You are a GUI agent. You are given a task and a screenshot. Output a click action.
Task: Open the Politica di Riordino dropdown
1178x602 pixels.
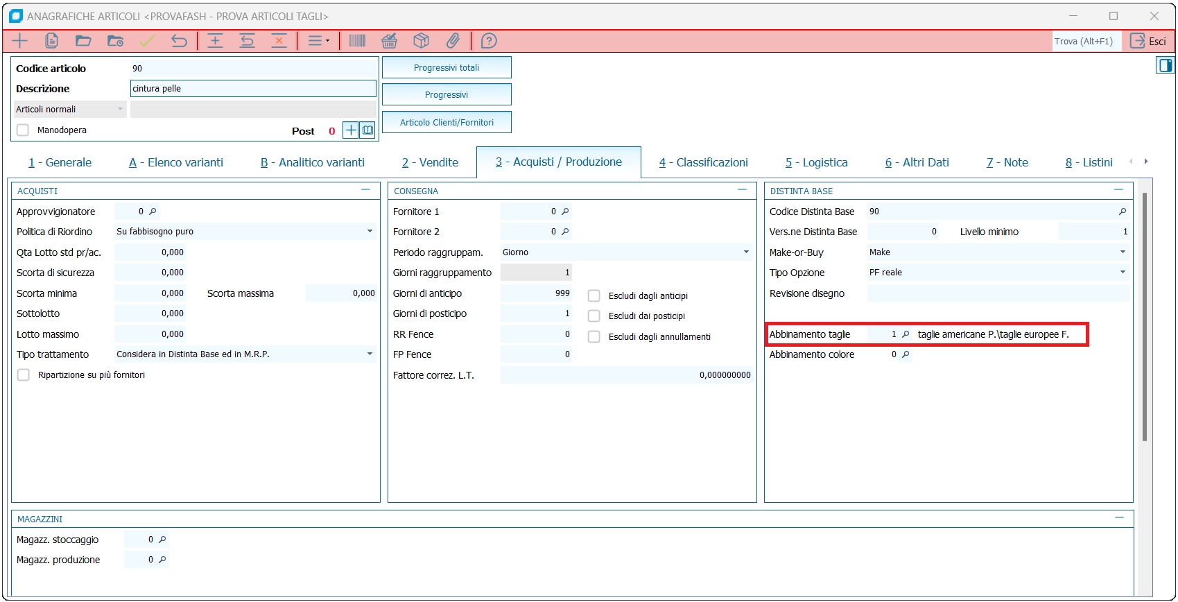pos(370,232)
